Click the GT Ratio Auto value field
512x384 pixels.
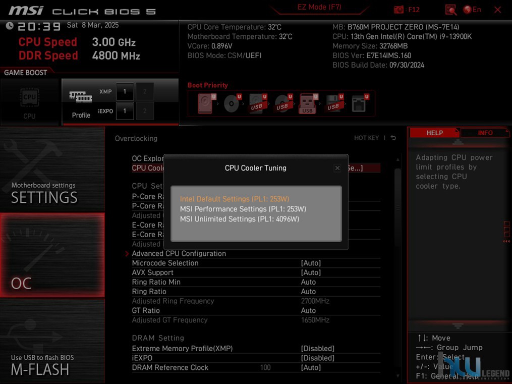pos(308,310)
